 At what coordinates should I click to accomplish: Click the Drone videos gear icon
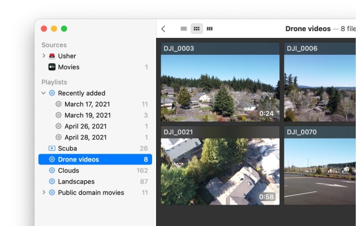coord(52,159)
